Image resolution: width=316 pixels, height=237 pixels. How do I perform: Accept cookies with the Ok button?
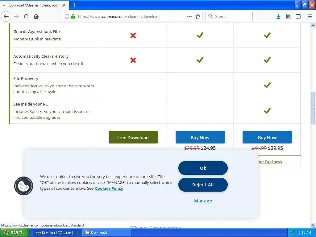[203, 168]
